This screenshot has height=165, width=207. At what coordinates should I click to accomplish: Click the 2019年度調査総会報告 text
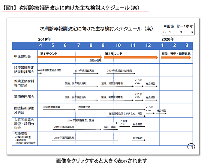tap(119, 70)
